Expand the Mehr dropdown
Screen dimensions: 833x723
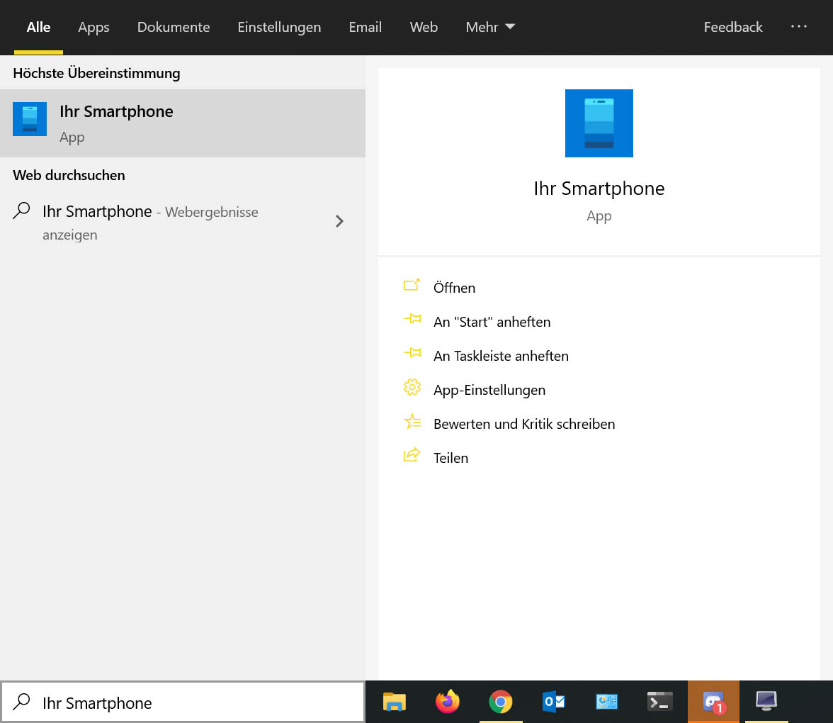click(490, 27)
